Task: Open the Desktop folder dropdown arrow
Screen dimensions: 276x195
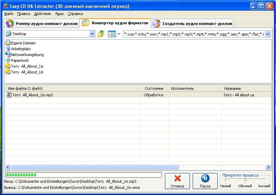Action: tap(92, 34)
